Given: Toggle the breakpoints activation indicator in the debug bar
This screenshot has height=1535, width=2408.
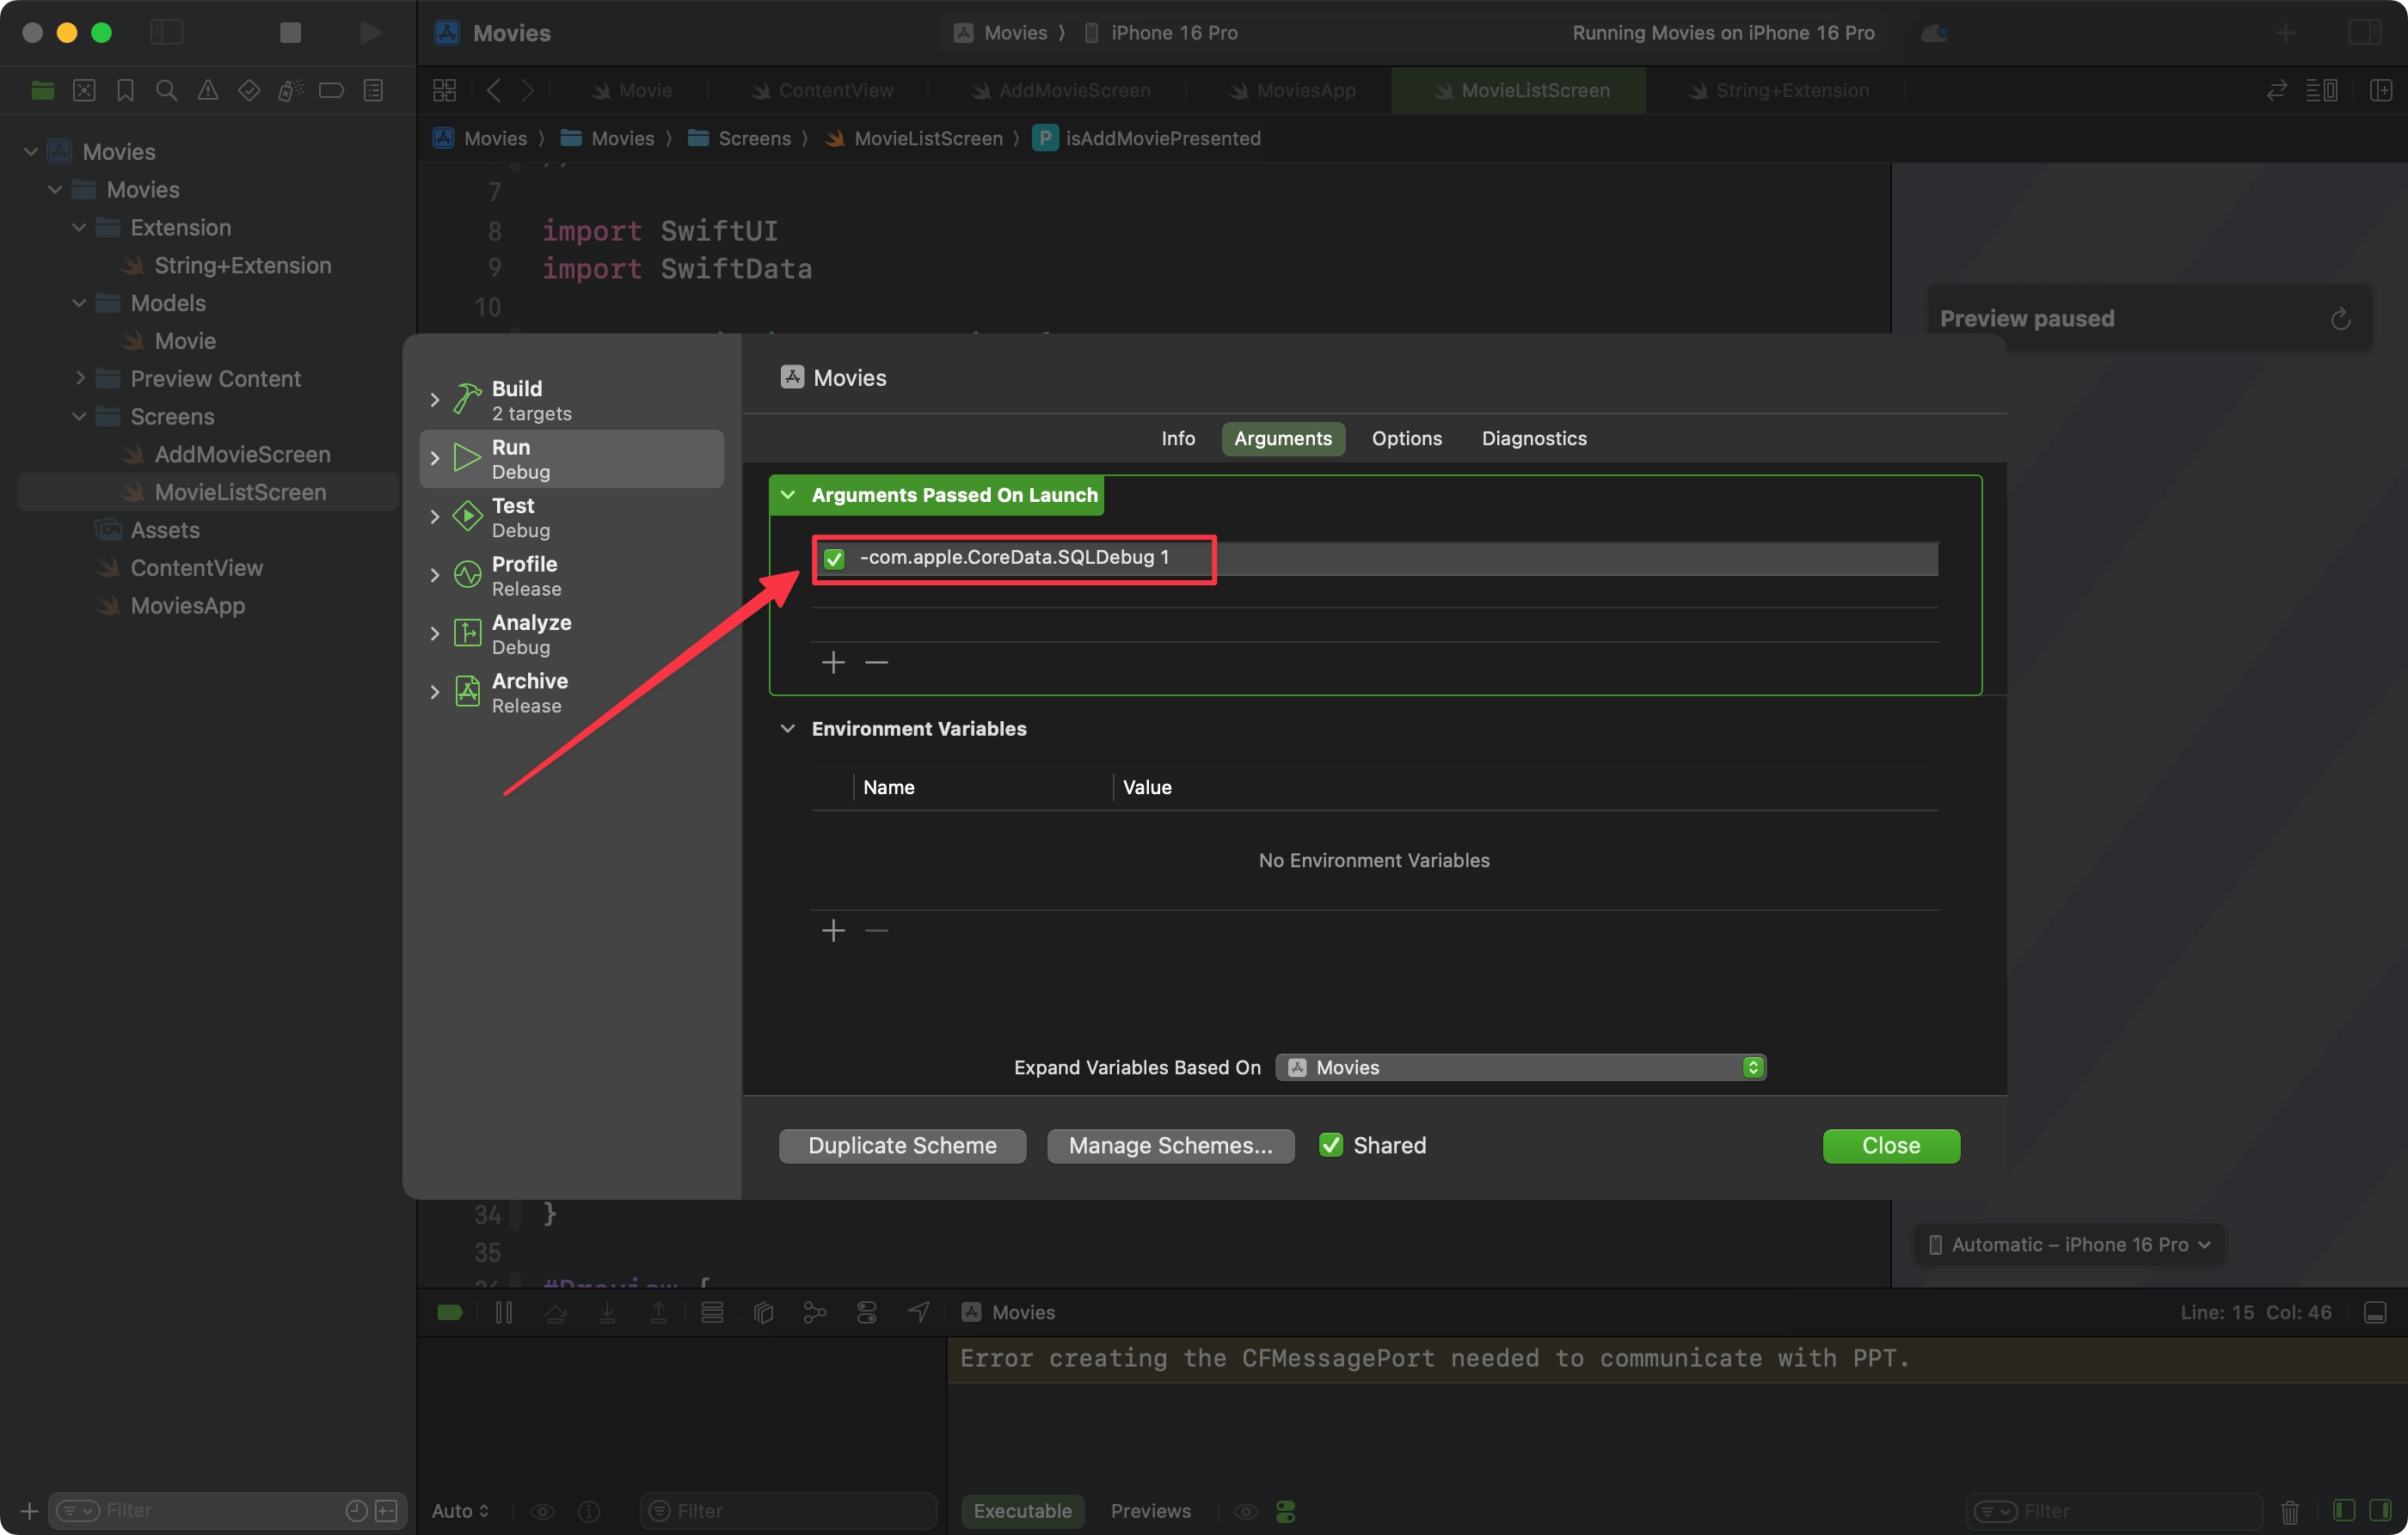Looking at the screenshot, I should [x=450, y=1312].
